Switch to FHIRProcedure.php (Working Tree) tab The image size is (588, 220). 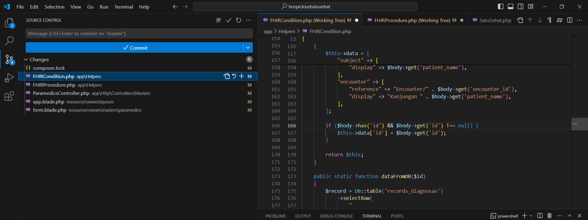pos(412,20)
